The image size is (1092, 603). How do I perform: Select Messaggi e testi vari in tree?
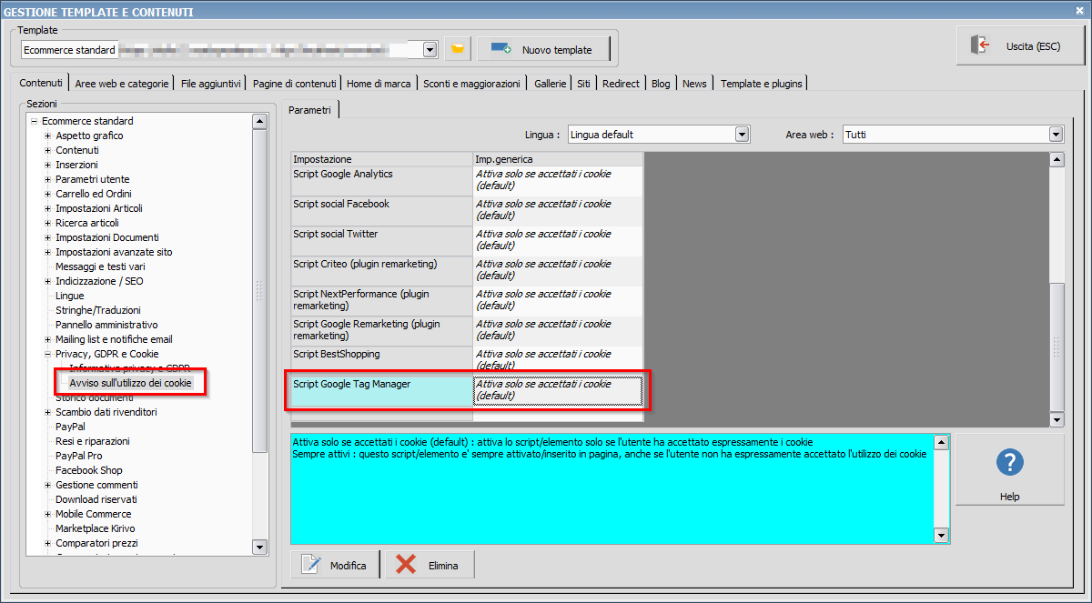(100, 266)
